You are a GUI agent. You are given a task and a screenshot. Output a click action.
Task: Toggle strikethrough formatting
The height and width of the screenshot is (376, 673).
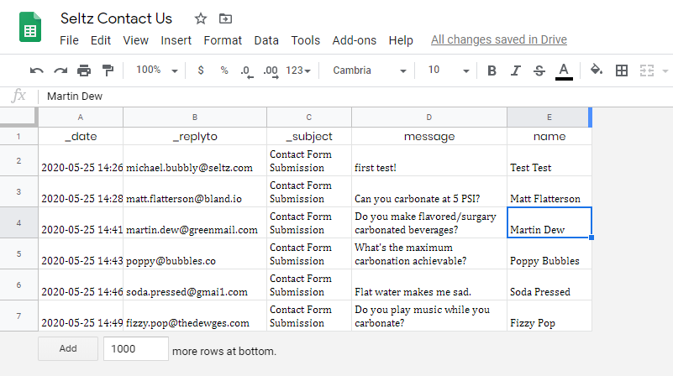coord(539,70)
